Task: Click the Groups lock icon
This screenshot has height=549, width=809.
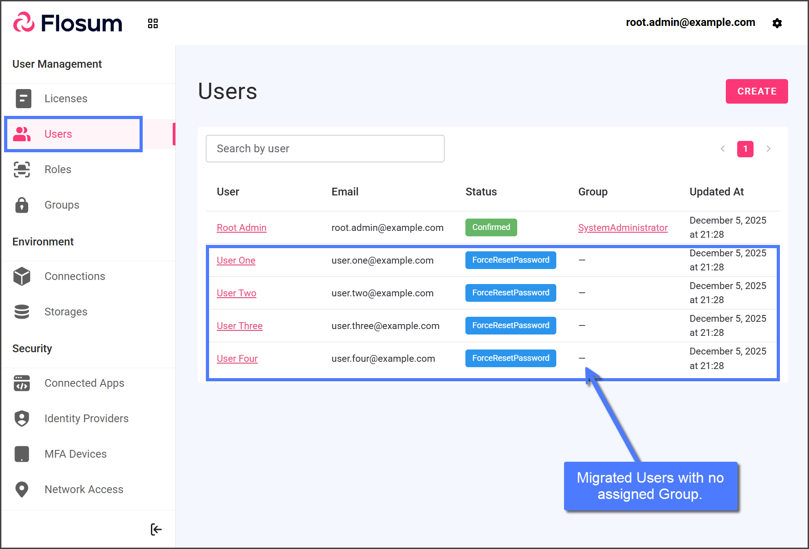Action: [x=22, y=205]
